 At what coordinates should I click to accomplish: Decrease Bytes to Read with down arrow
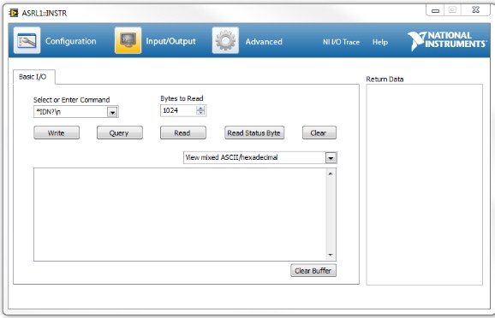point(200,113)
